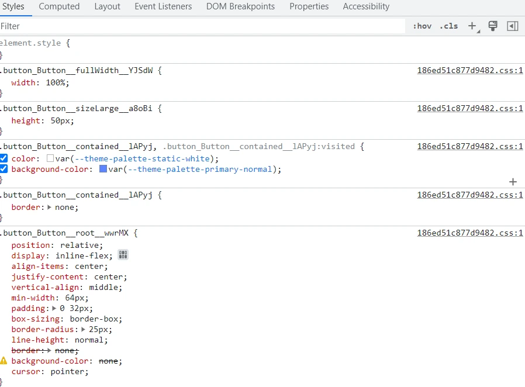The height and width of the screenshot is (387, 525).
Task: Click the white color swatch for color property
Action: (x=50, y=158)
